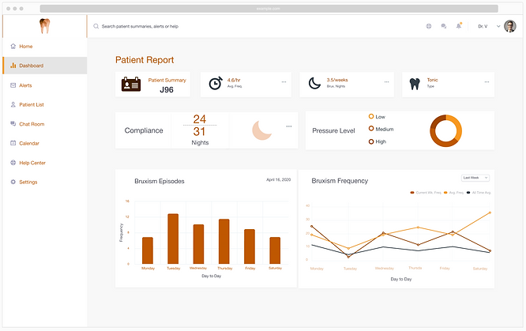Image resolution: width=526 pixels, height=331 pixels.
Task: Open options menu on Tonic Type card
Action: click(487, 82)
